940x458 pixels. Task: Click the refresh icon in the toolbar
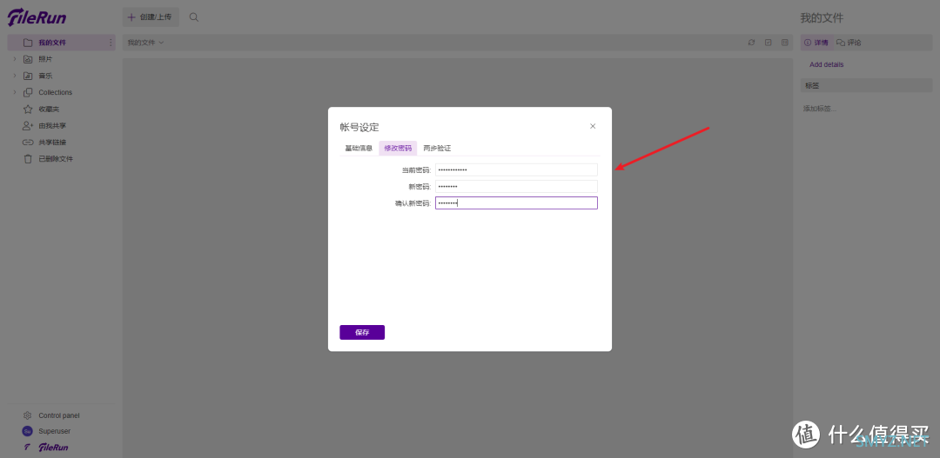coord(751,43)
